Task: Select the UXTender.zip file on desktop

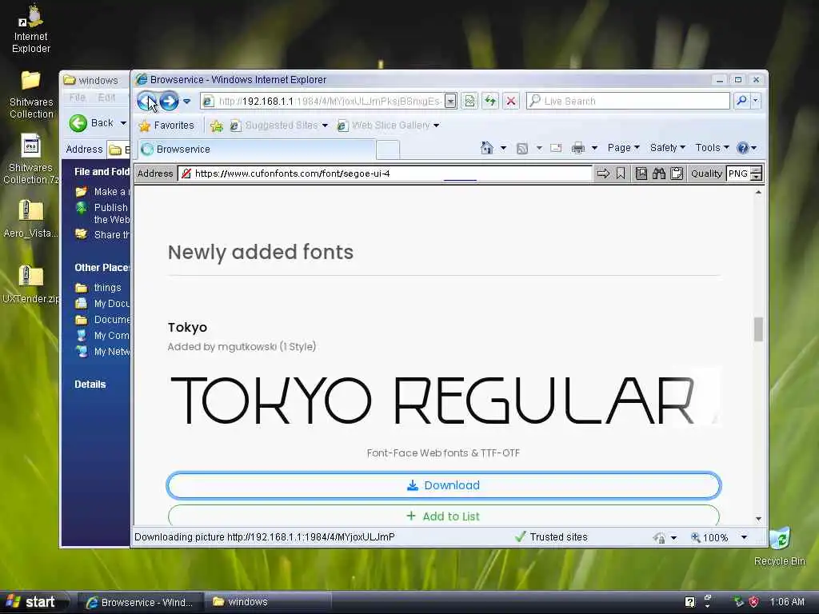Action: pyautogui.click(x=31, y=285)
